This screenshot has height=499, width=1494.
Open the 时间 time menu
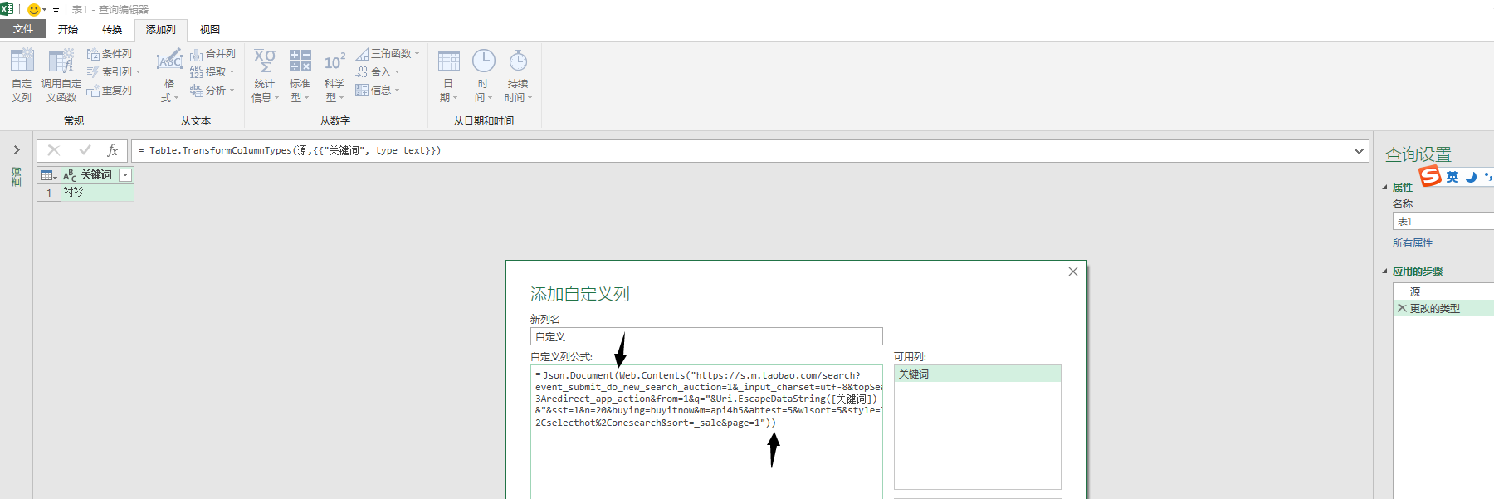[x=483, y=75]
